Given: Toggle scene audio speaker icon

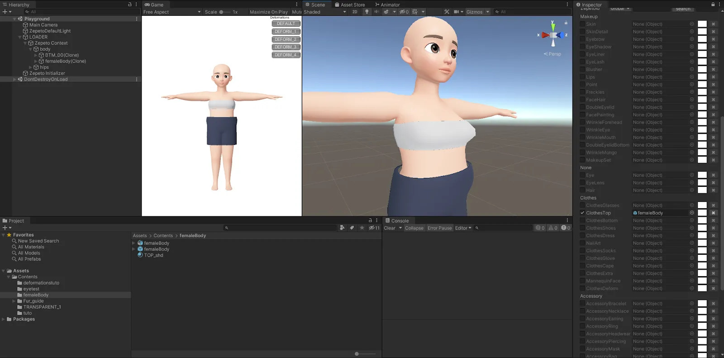Looking at the screenshot, I should click(376, 12).
